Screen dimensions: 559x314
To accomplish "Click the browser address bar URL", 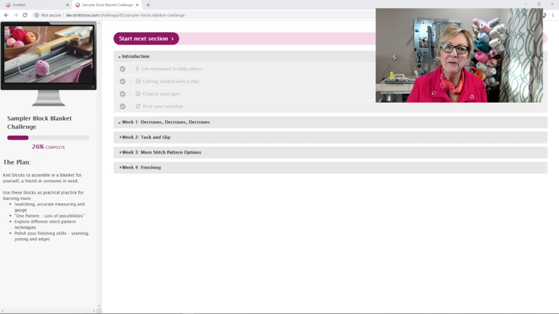I will coord(125,15).
